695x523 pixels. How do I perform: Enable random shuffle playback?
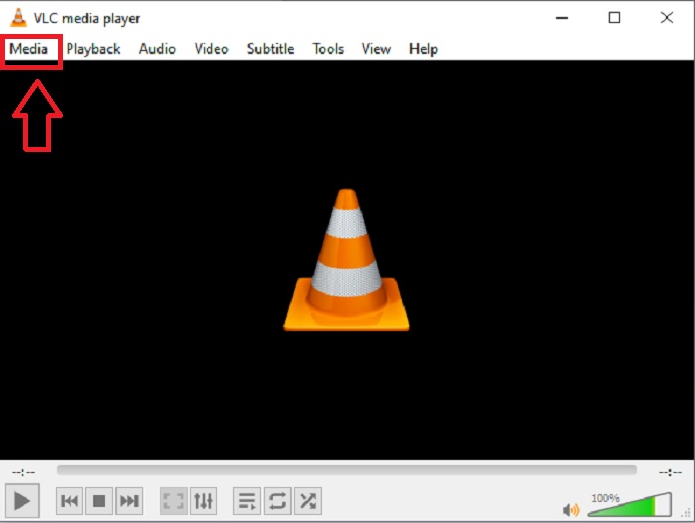(x=308, y=501)
